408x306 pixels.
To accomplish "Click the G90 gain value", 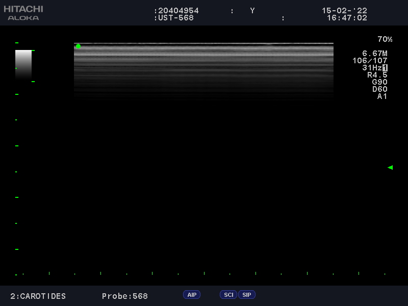I will pyautogui.click(x=379, y=82).
